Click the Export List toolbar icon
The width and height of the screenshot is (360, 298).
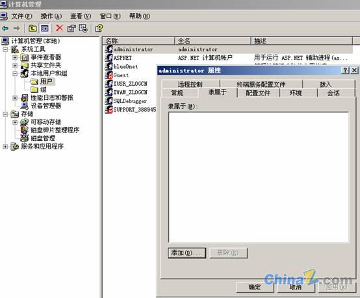(x=83, y=29)
